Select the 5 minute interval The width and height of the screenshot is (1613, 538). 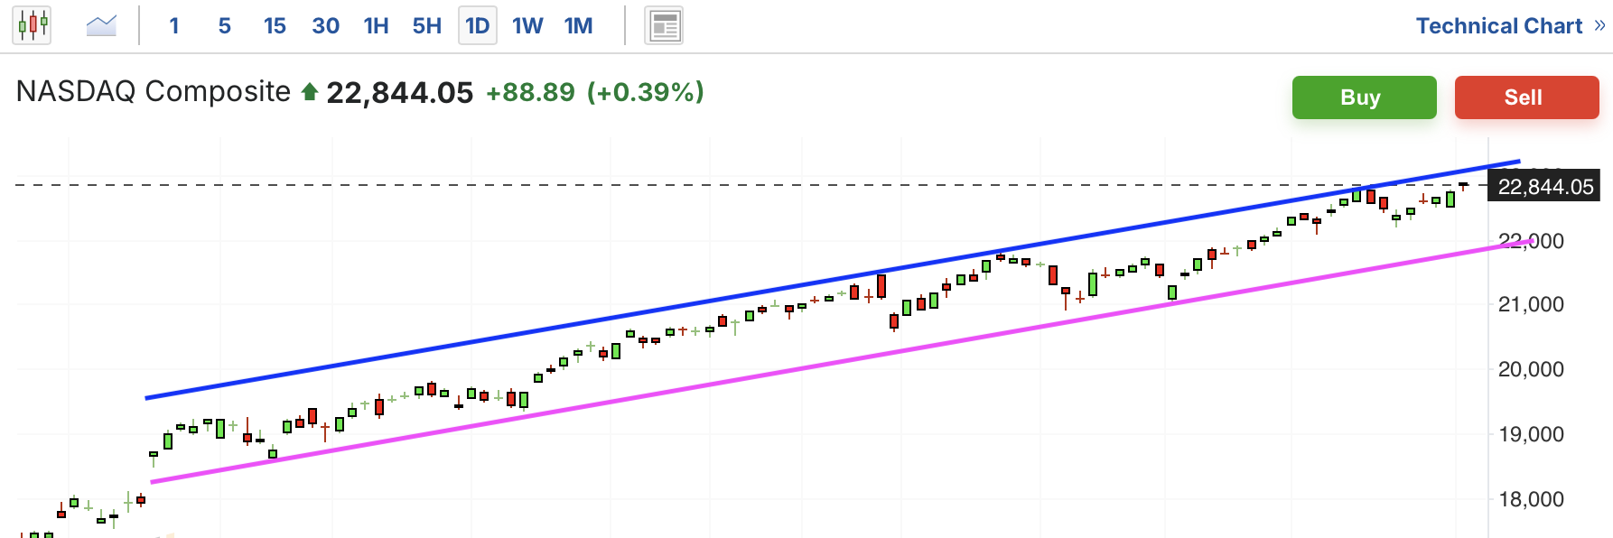(x=225, y=26)
